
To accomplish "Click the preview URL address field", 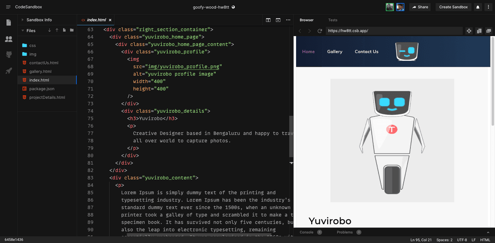I will pos(394,31).
